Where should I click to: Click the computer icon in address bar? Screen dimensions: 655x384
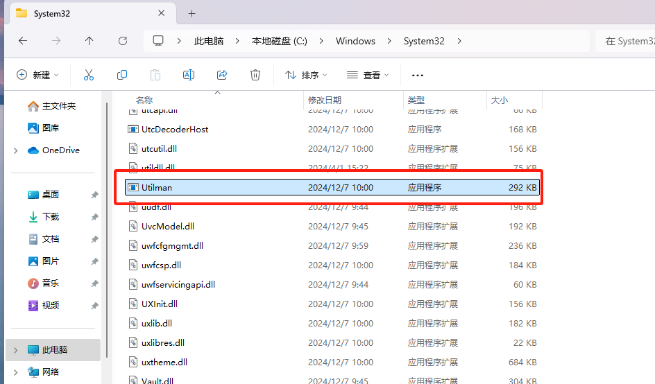(158, 41)
